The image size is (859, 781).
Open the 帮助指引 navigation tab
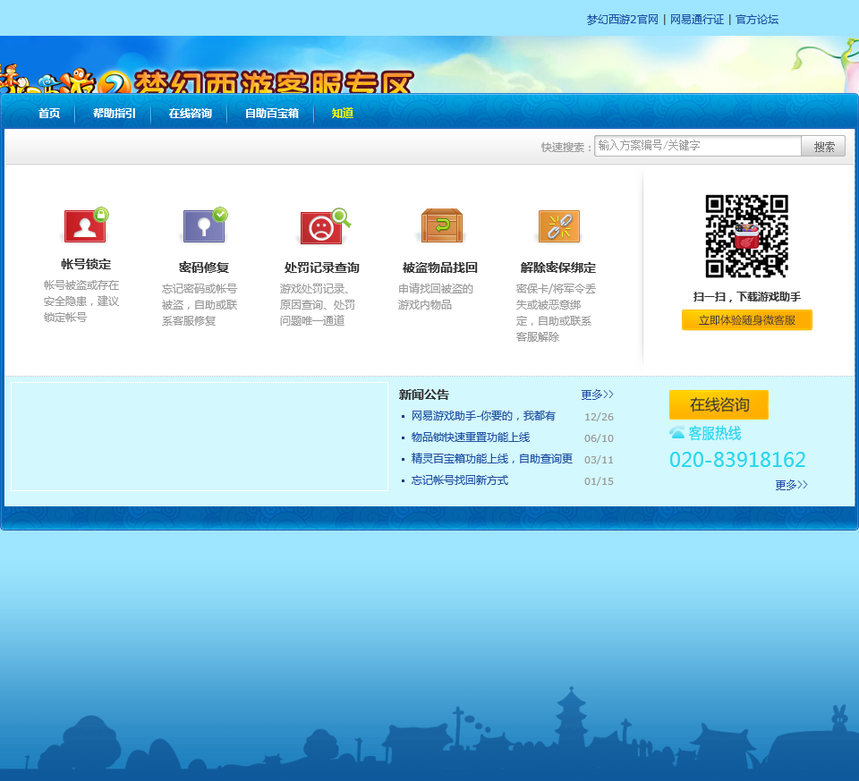click(115, 114)
